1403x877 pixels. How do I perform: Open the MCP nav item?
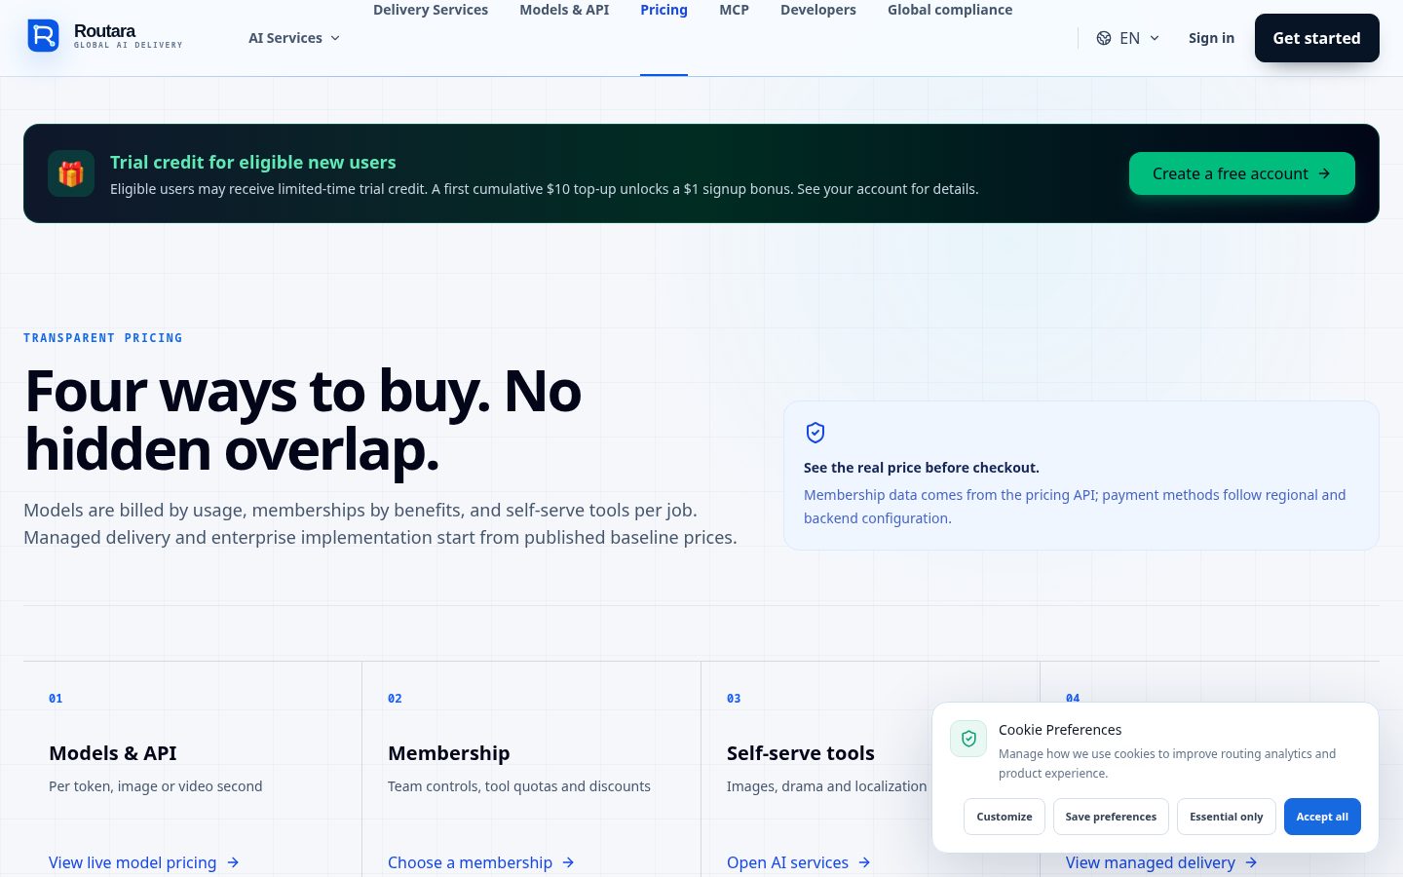point(734,10)
